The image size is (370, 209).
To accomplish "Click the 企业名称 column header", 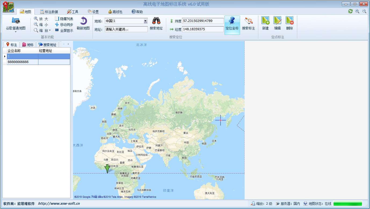I will (23, 51).
